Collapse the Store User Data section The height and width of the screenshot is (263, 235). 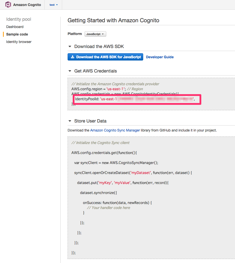pos(70,121)
